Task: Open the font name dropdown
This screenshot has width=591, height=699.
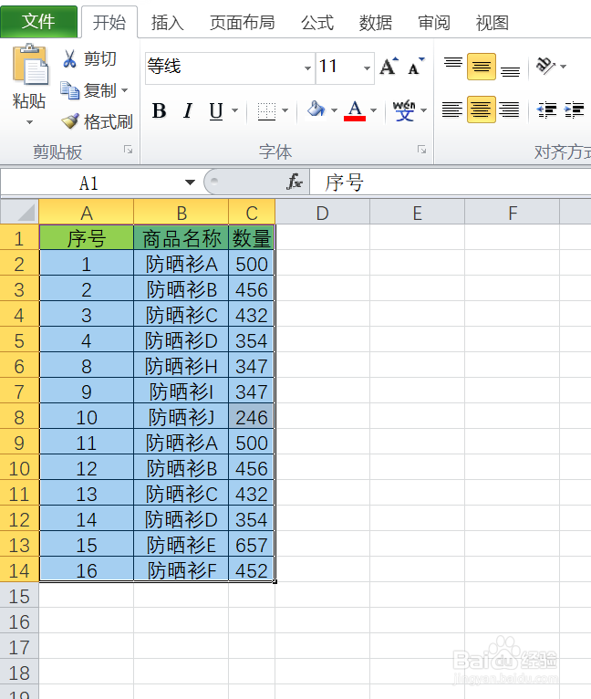Action: coord(307,68)
